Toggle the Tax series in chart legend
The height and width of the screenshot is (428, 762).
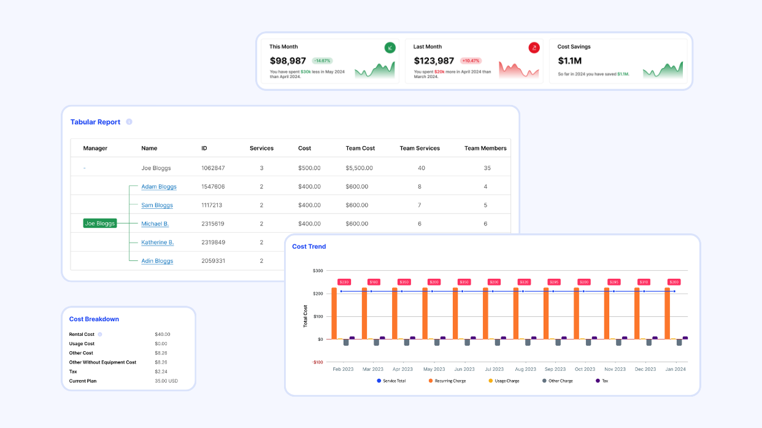point(602,381)
